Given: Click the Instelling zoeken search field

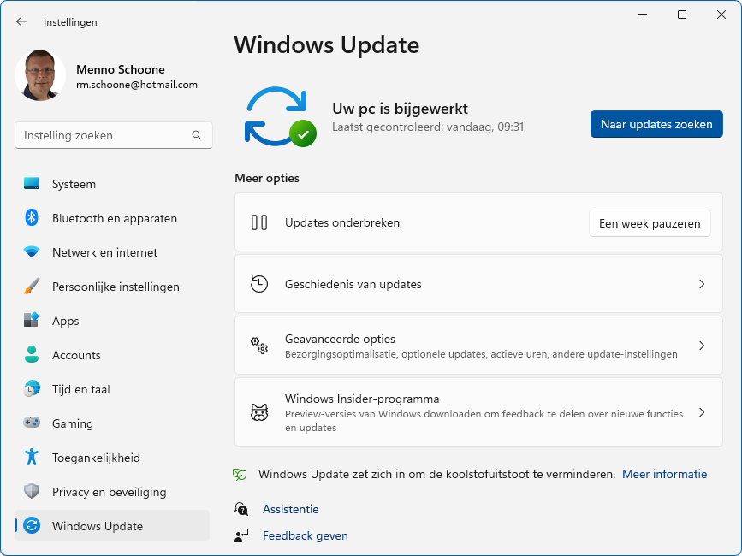Looking at the screenshot, I should (x=114, y=135).
